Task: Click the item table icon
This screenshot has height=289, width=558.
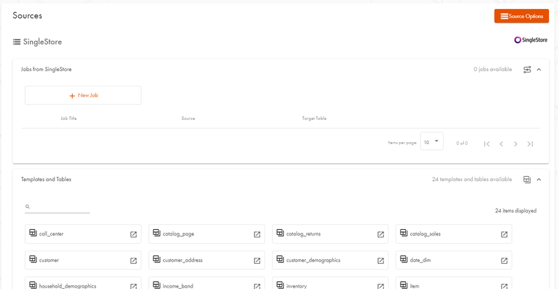Action: tap(404, 285)
